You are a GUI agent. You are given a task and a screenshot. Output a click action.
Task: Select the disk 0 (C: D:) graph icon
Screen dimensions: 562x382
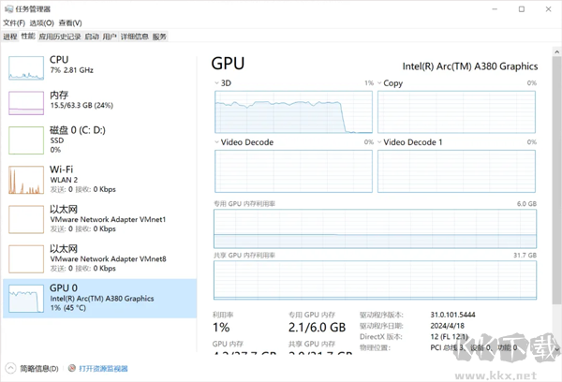tap(26, 140)
